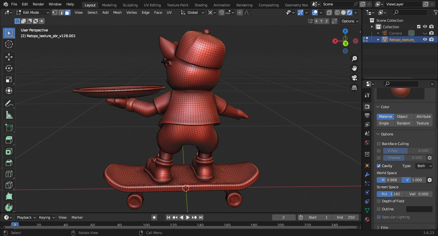Select the Spin tool
This screenshot has width=438, height=236.
[9, 207]
